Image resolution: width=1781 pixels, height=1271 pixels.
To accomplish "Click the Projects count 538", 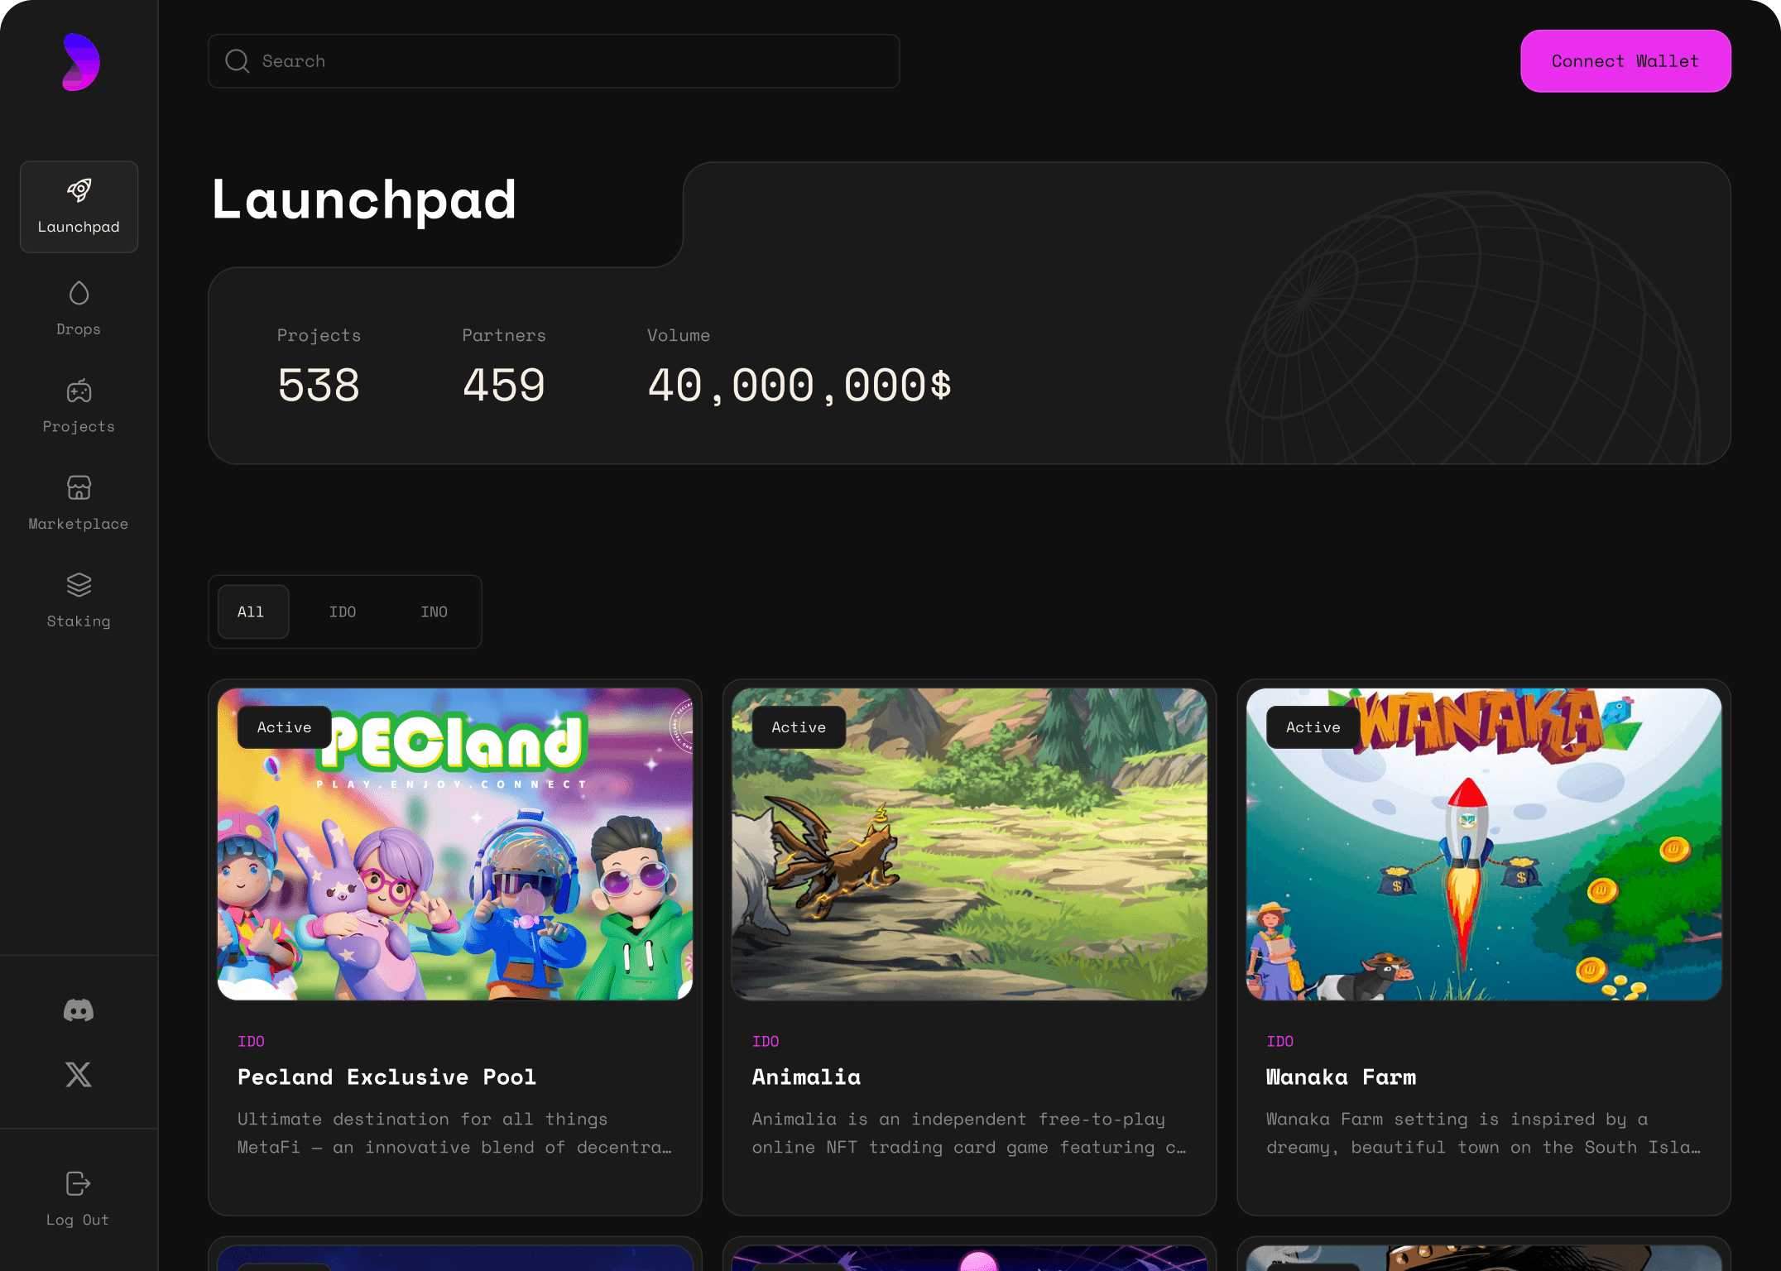I will 319,386.
